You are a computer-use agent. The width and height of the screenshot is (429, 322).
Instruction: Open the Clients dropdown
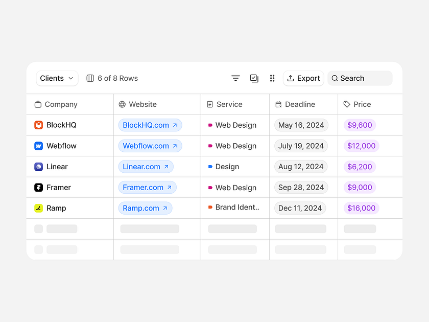(57, 78)
